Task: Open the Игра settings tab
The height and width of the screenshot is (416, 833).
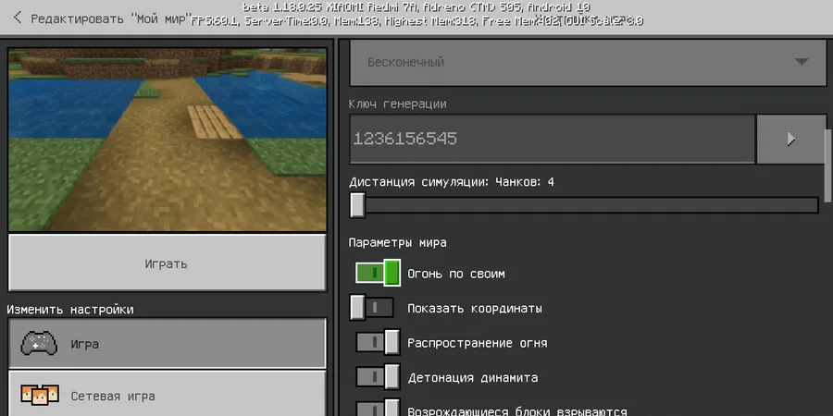Action: (167, 343)
